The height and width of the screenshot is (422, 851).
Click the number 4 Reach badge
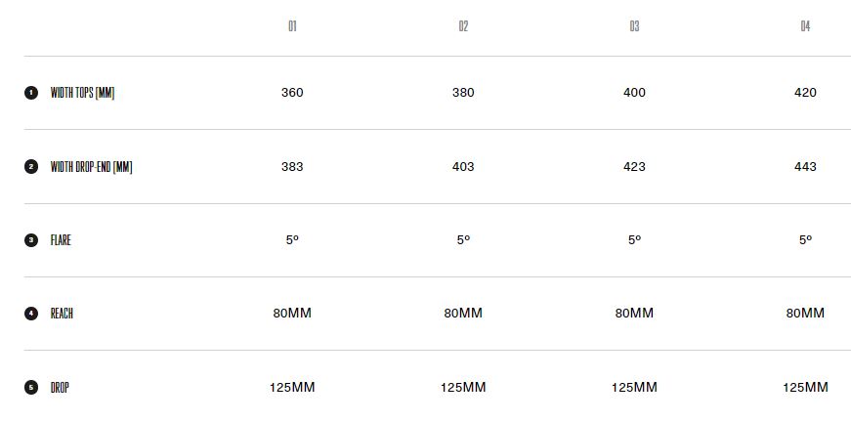pyautogui.click(x=30, y=314)
